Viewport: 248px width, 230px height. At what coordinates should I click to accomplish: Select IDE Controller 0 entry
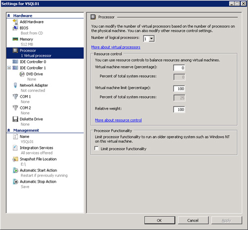point(33,61)
